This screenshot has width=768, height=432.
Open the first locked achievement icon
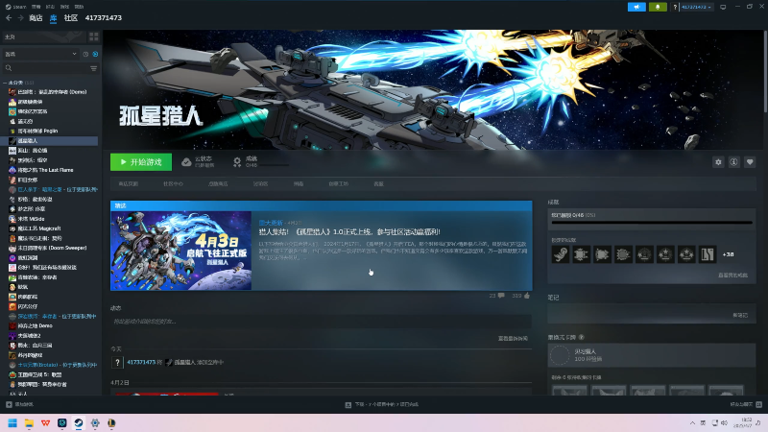tap(561, 254)
